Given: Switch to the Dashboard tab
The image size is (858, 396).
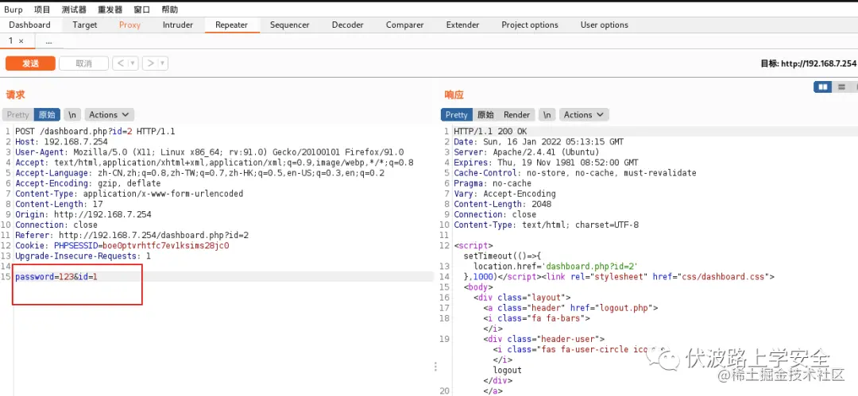Looking at the screenshot, I should [x=29, y=25].
